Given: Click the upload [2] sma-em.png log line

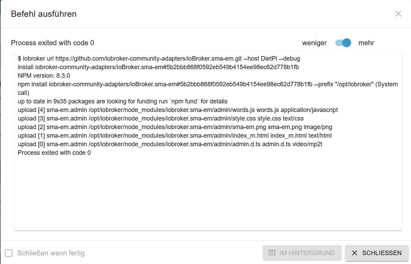Looking at the screenshot, I should click(x=175, y=127).
